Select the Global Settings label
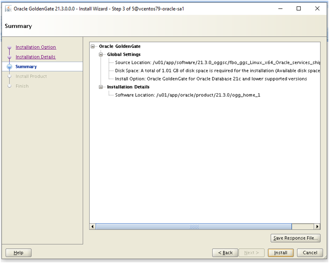The image size is (329, 263). [x=124, y=55]
